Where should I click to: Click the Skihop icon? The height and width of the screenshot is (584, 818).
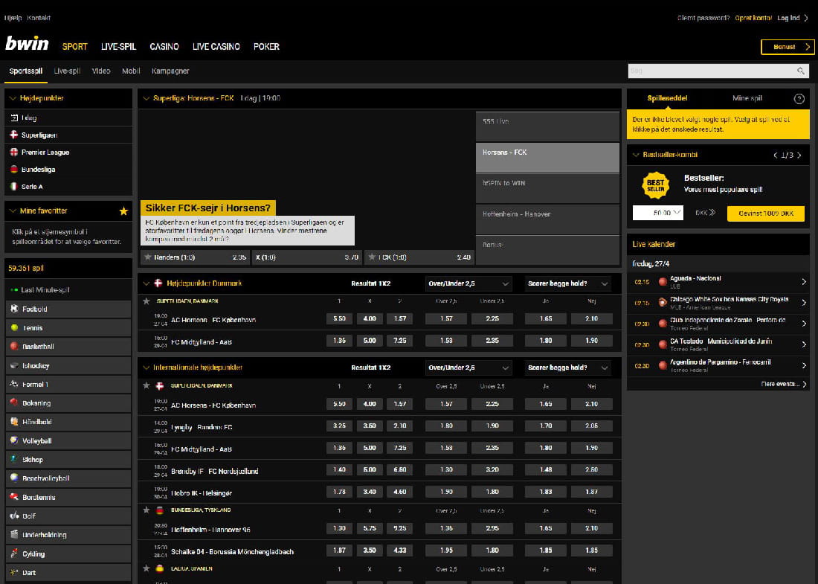(x=15, y=459)
